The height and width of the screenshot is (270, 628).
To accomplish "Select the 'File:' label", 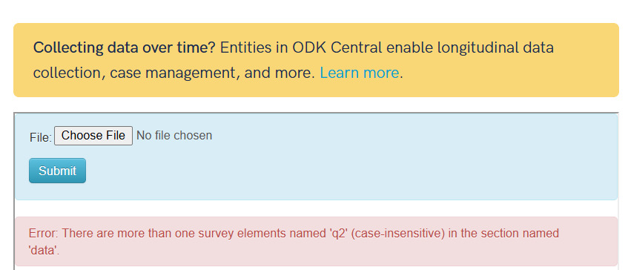I will click(x=41, y=137).
